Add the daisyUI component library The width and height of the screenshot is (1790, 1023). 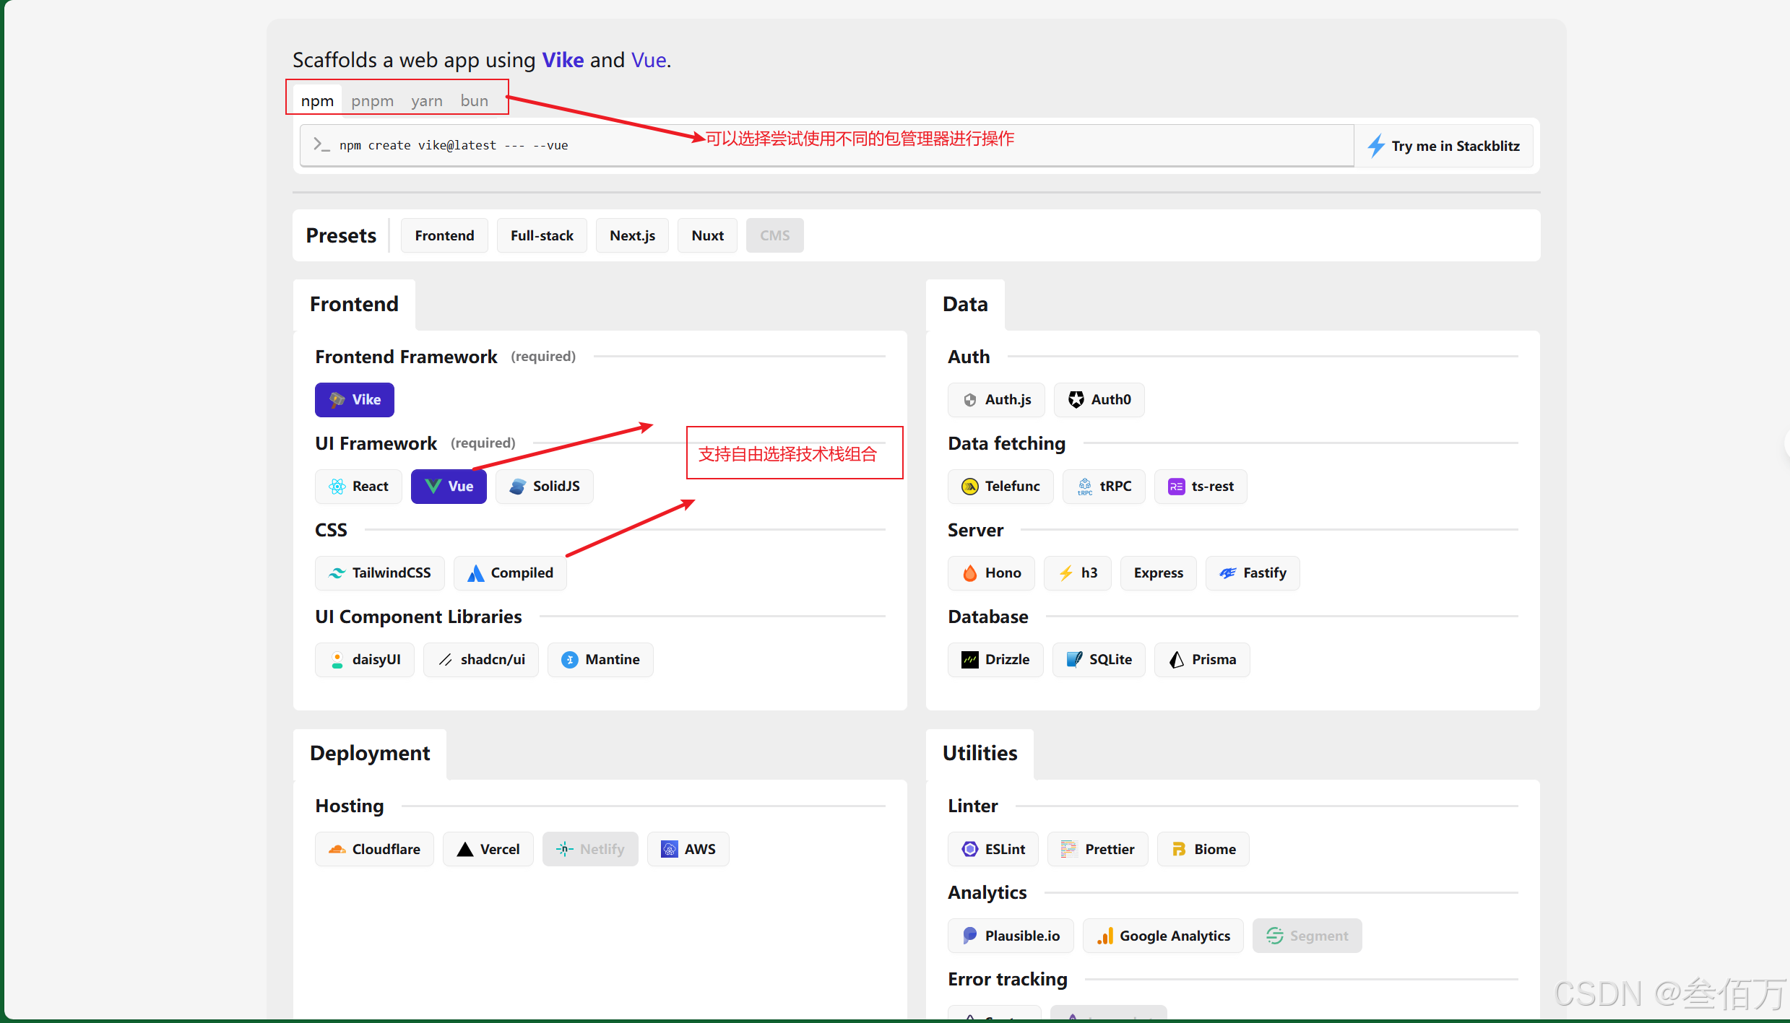(364, 659)
